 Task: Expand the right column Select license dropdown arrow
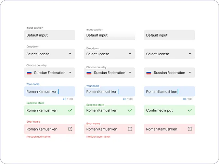tap(190, 54)
